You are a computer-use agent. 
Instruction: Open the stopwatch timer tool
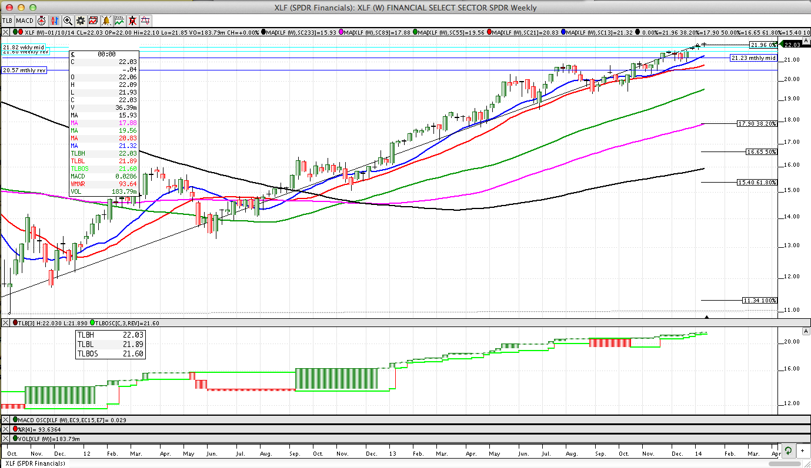pyautogui.click(x=41, y=21)
